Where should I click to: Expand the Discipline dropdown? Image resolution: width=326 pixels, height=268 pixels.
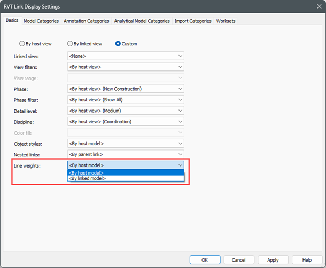126,122
